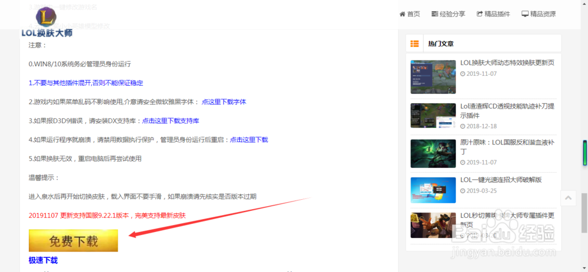Click the 温馨提示 text

44,177
